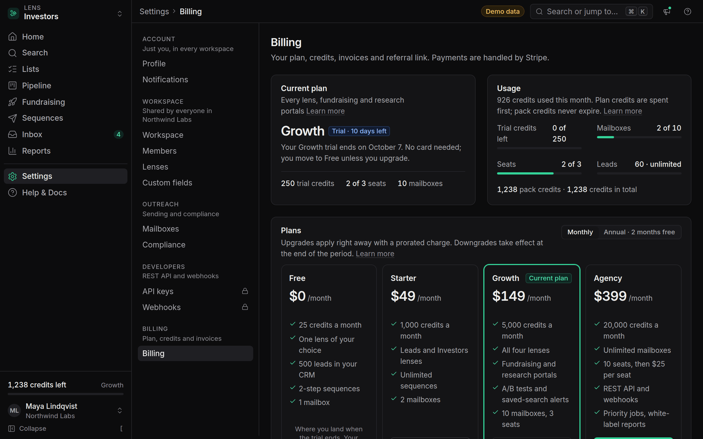Click the Collapse sidebar icon

click(12, 429)
